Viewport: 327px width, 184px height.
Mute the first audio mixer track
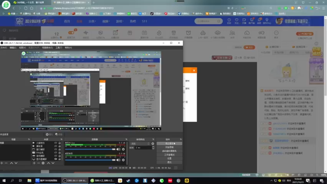pyautogui.click(x=118, y=149)
